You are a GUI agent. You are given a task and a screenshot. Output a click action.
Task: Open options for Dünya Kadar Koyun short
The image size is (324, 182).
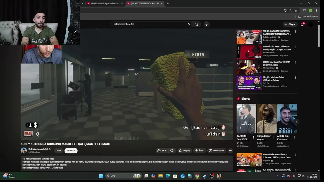(x=274, y=138)
